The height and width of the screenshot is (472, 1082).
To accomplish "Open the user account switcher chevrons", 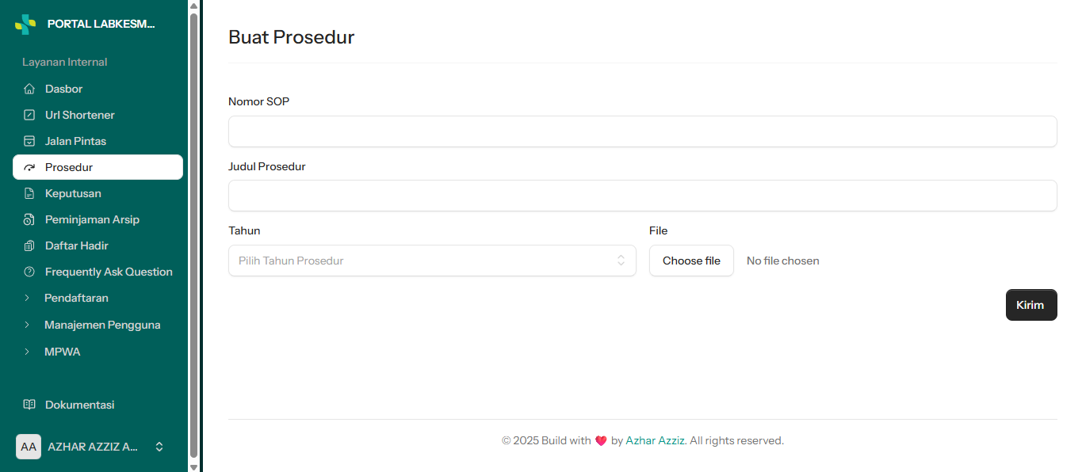I will click(x=159, y=447).
